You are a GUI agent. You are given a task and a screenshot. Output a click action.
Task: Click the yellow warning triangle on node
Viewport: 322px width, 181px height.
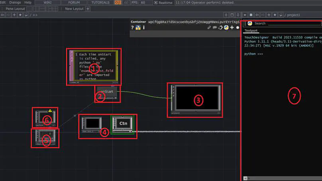tap(50, 111)
